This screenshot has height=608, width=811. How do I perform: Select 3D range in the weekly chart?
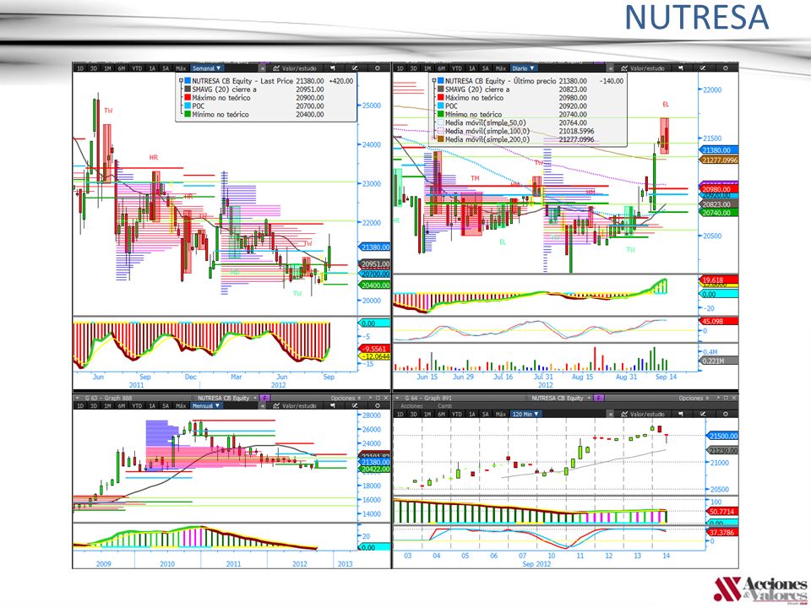tap(94, 68)
